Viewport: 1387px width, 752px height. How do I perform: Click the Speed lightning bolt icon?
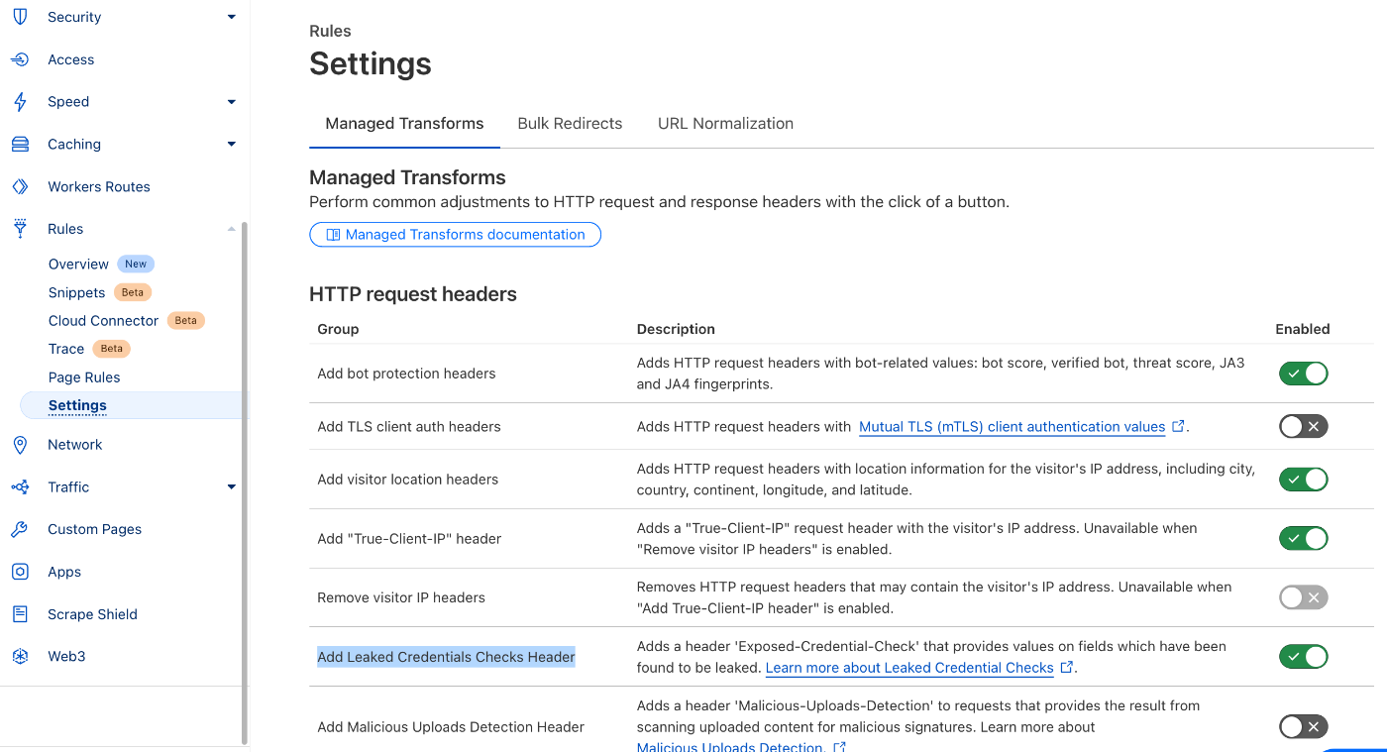coord(20,101)
